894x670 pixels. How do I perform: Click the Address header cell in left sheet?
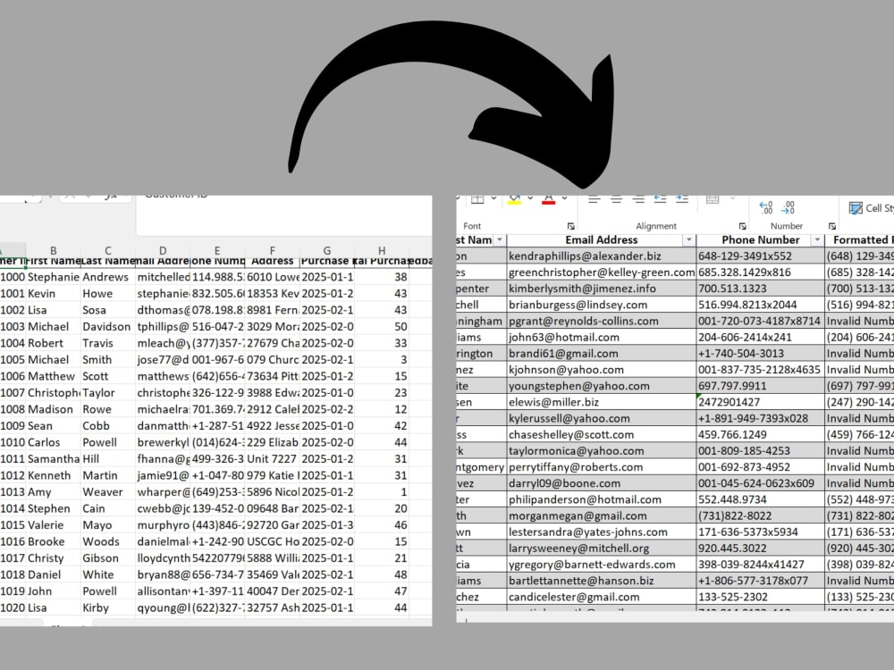coord(272,262)
